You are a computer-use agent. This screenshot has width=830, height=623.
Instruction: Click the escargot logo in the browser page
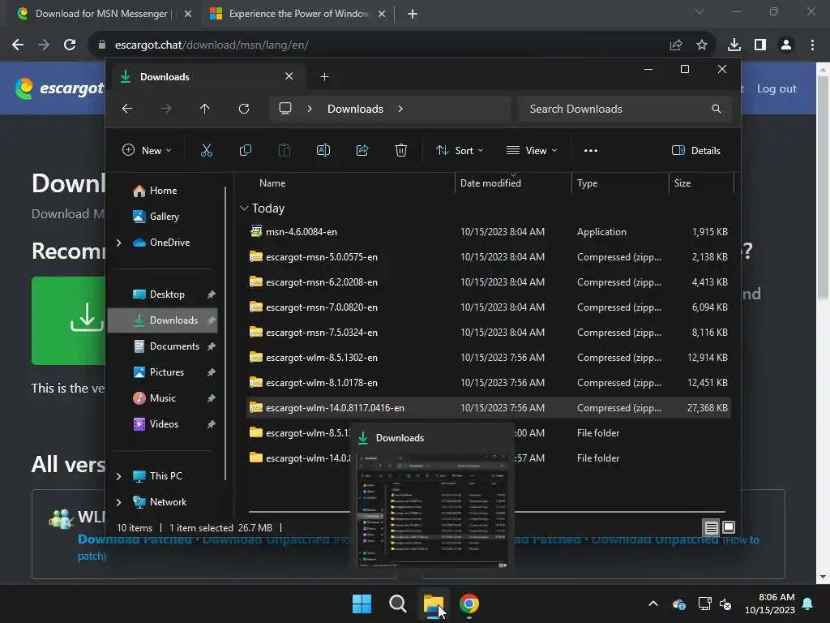[x=60, y=88]
